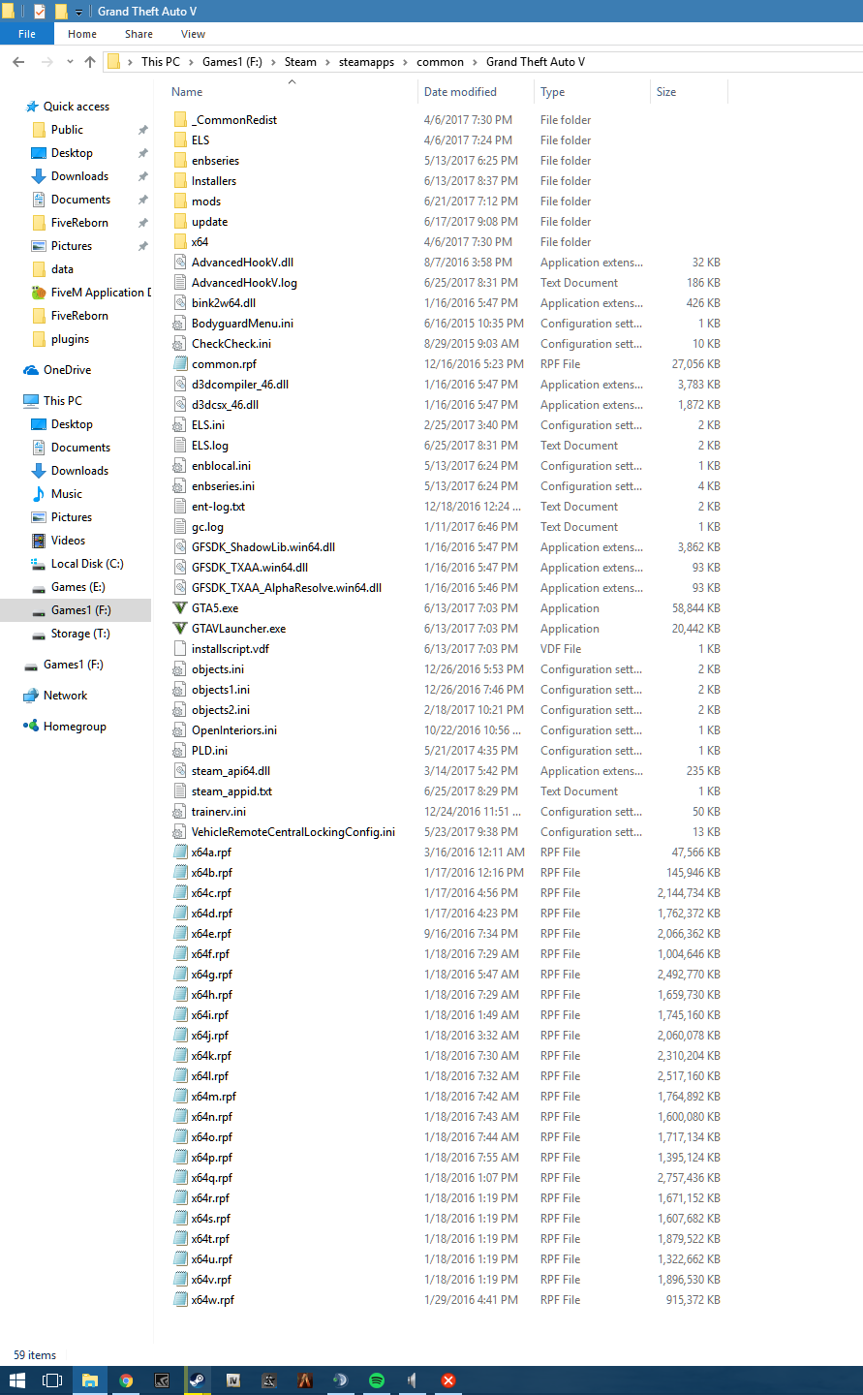863x1395 pixels.
Task: Select the x64q.rpf file
Action: [x=212, y=1178]
